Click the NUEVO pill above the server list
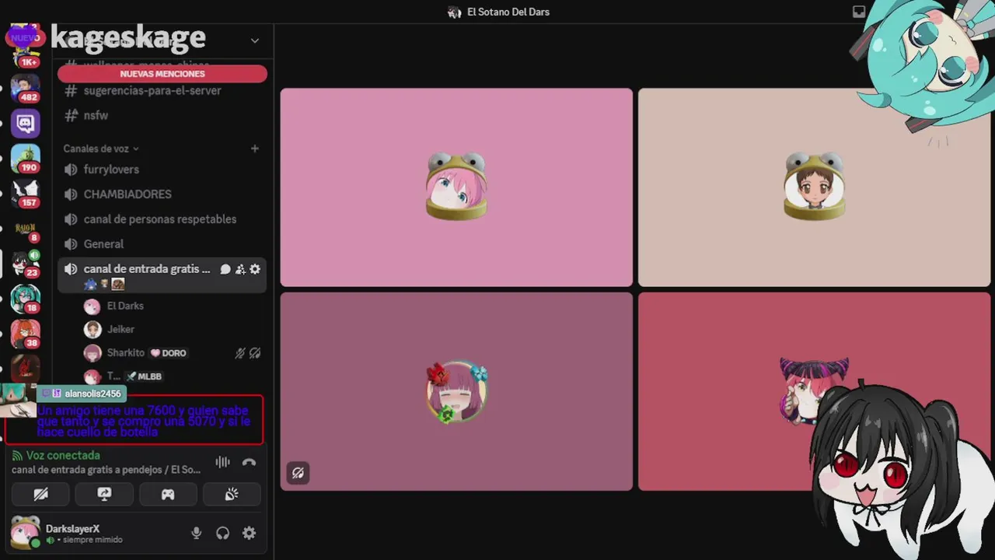Viewport: 995px width, 560px height. [x=25, y=37]
